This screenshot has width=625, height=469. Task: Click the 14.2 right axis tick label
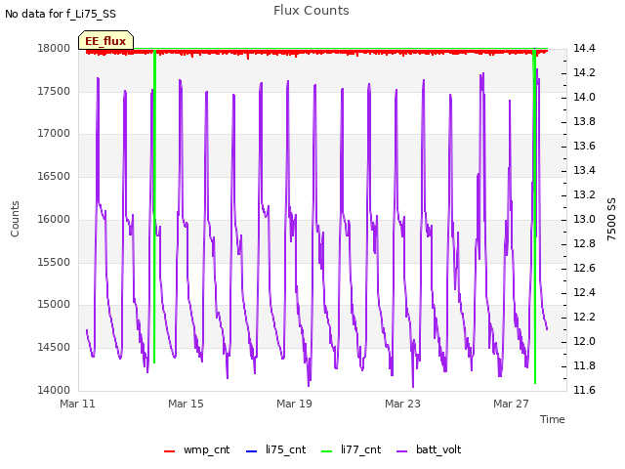[584, 72]
